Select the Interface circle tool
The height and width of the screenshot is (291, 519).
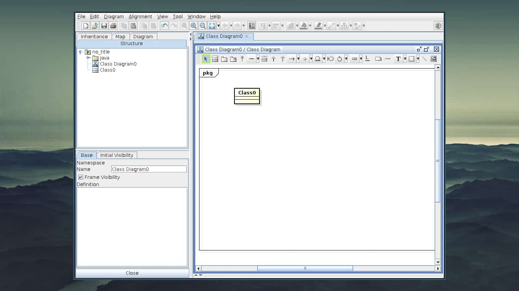click(305, 59)
